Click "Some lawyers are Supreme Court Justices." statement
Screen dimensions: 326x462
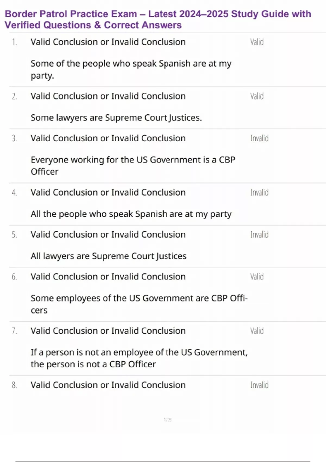point(116,118)
